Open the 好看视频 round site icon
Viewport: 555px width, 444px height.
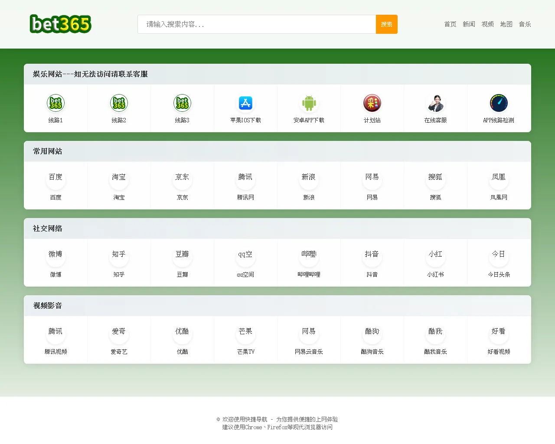tap(499, 334)
